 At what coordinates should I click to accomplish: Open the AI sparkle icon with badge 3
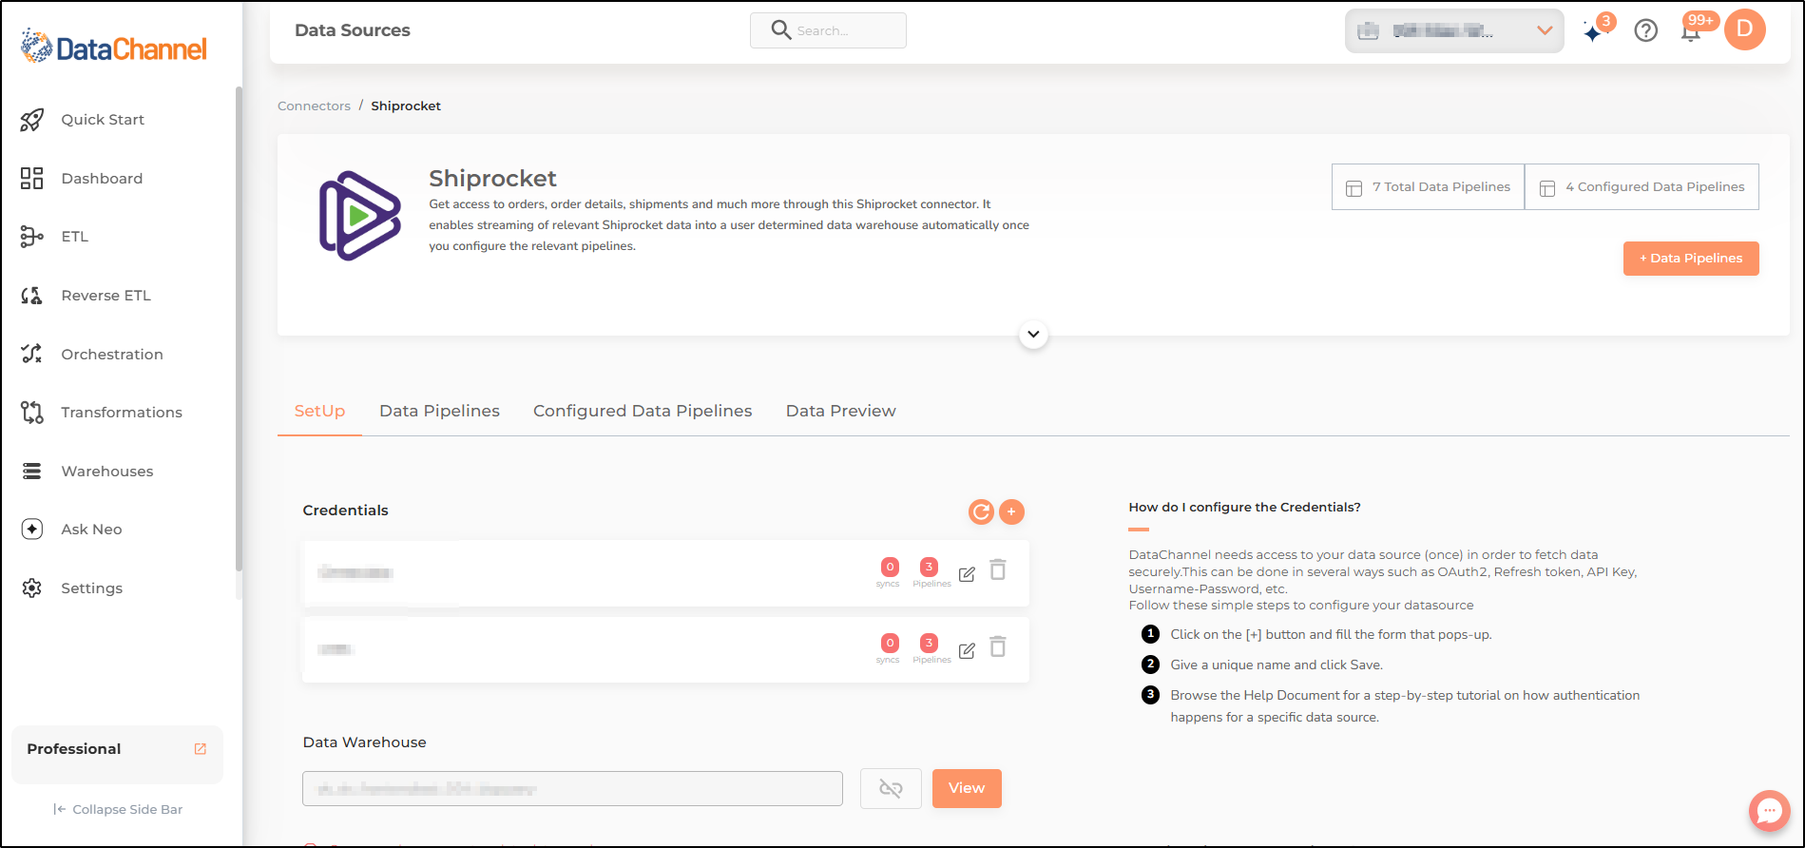click(1594, 31)
